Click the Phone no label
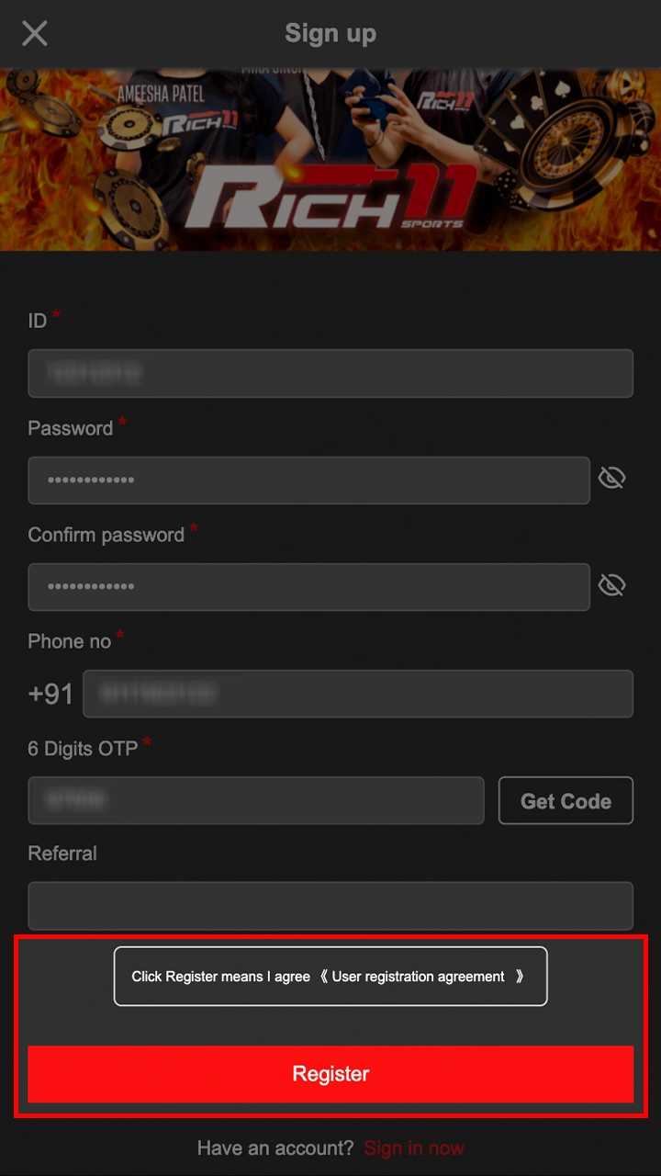 tap(70, 641)
